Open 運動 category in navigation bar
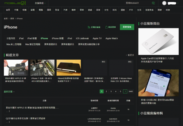Viewport: 183px width, 126px height. pyautogui.click(x=123, y=10)
